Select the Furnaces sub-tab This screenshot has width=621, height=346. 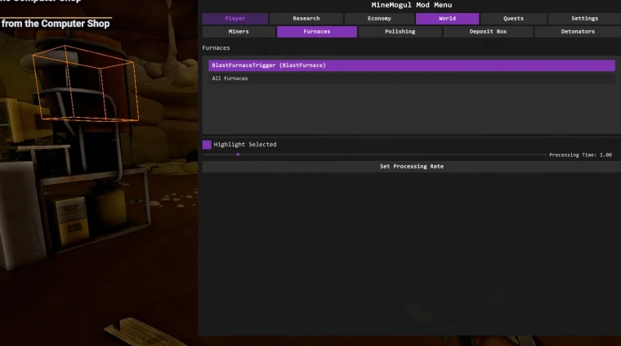(317, 32)
